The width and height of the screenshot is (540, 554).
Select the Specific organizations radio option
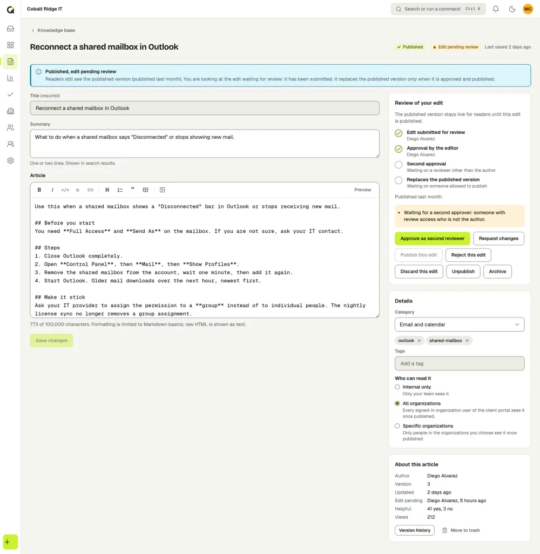click(x=397, y=426)
